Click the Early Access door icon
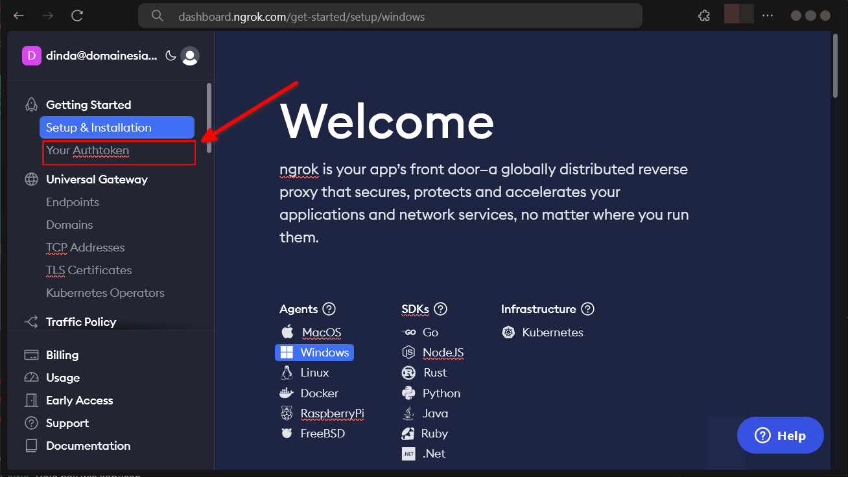The width and height of the screenshot is (848, 477). click(x=31, y=401)
